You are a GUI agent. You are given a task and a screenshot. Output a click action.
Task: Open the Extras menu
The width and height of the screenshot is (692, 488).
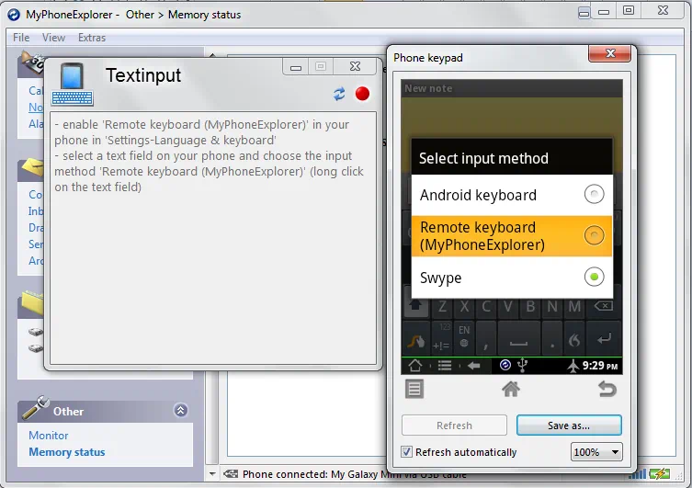click(x=92, y=38)
